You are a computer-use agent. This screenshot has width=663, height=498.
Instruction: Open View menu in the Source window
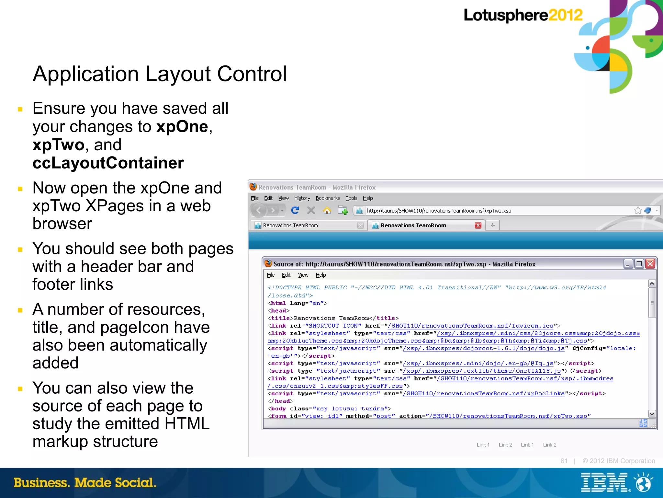(303, 275)
